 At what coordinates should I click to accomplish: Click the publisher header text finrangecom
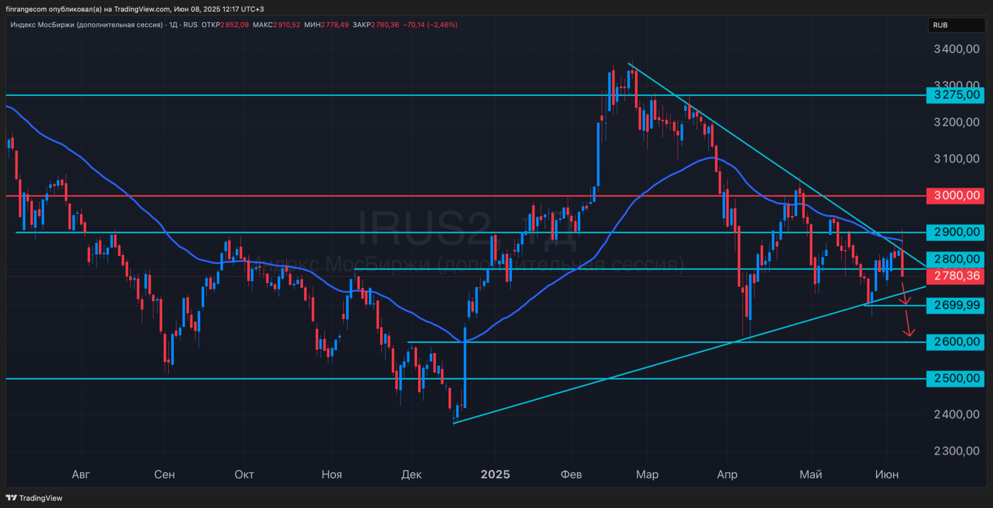[x=26, y=9]
